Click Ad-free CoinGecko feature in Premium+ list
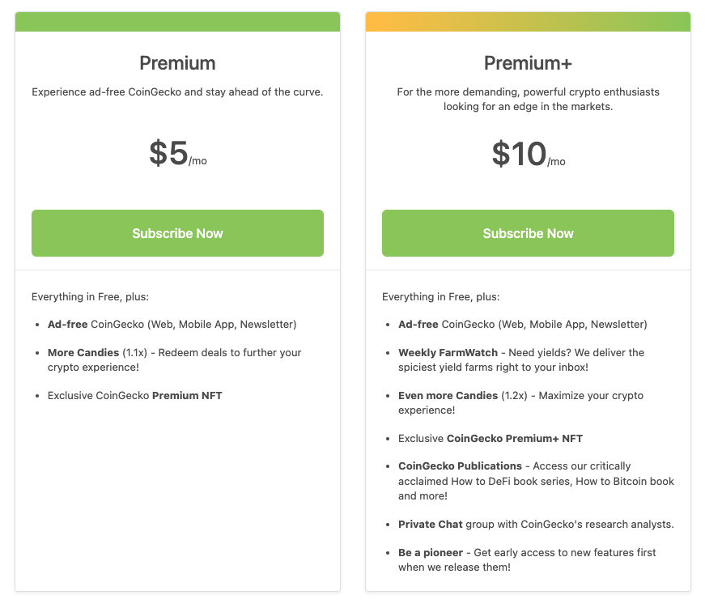Screen dimensions: 705x608 coord(522,324)
